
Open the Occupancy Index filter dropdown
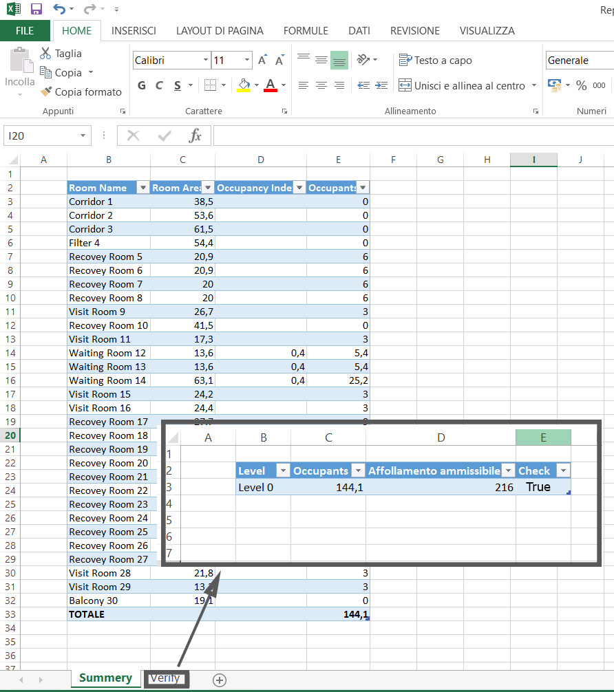coord(299,188)
